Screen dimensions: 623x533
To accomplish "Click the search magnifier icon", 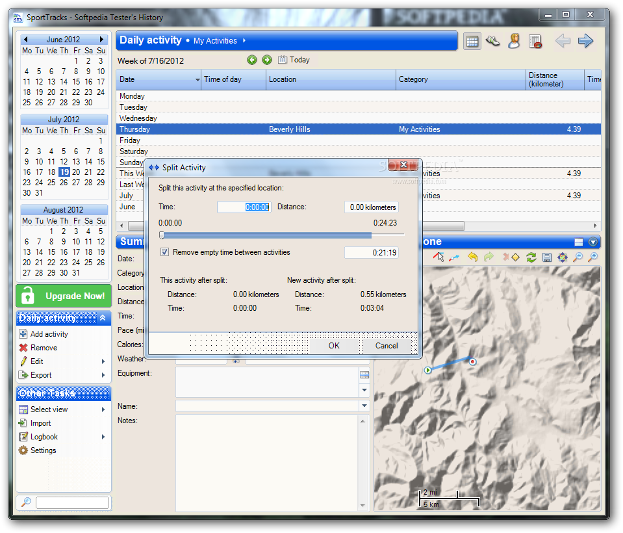I will tap(26, 502).
